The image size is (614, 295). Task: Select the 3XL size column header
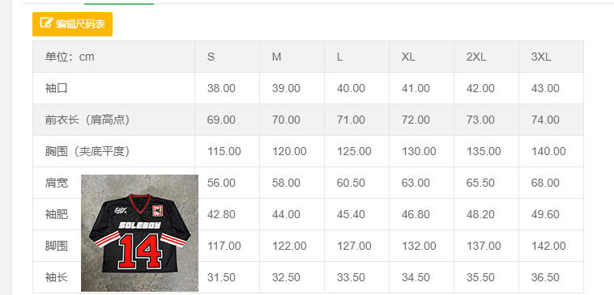pos(541,57)
